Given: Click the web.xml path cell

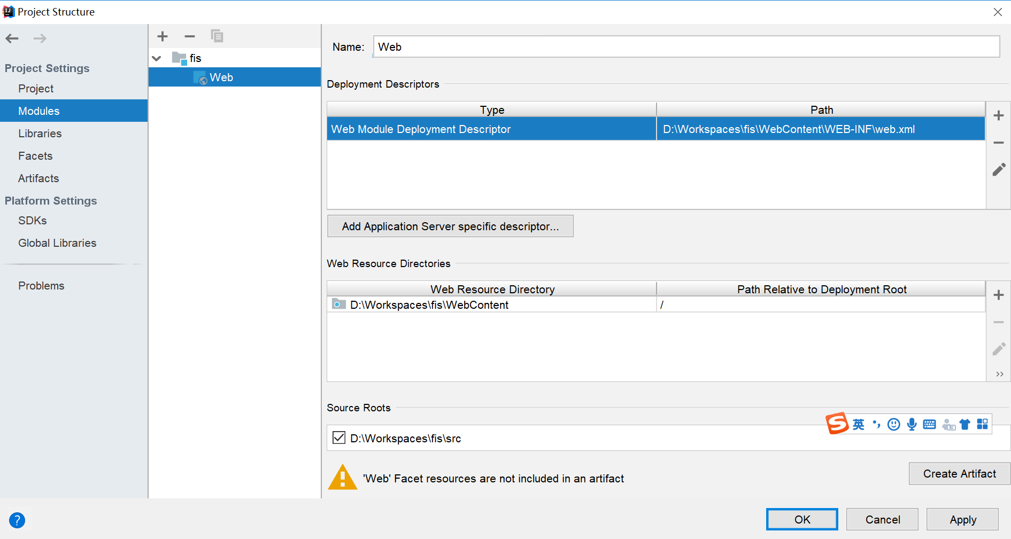Looking at the screenshot, I should pos(821,129).
